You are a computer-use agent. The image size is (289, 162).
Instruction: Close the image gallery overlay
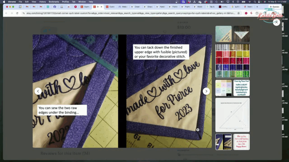(276, 22)
